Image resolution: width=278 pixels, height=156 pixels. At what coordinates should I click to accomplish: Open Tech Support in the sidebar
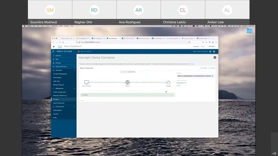(57, 78)
